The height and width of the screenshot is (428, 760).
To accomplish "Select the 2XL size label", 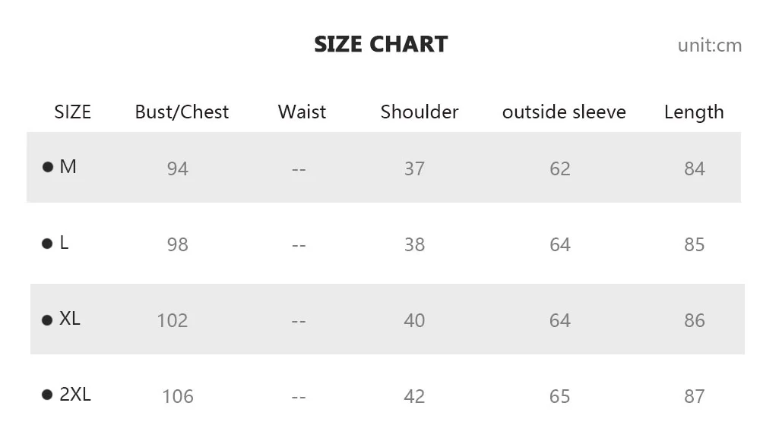I will [75, 394].
